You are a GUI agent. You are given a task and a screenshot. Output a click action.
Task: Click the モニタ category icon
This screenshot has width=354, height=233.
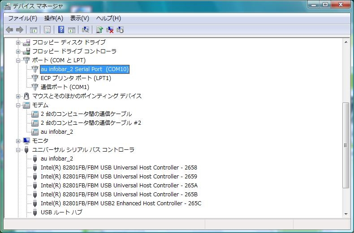pyautogui.click(x=26, y=140)
